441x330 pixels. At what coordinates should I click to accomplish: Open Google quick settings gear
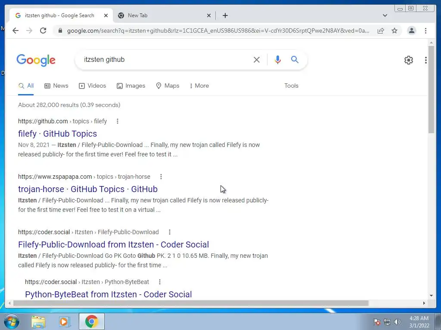click(409, 60)
